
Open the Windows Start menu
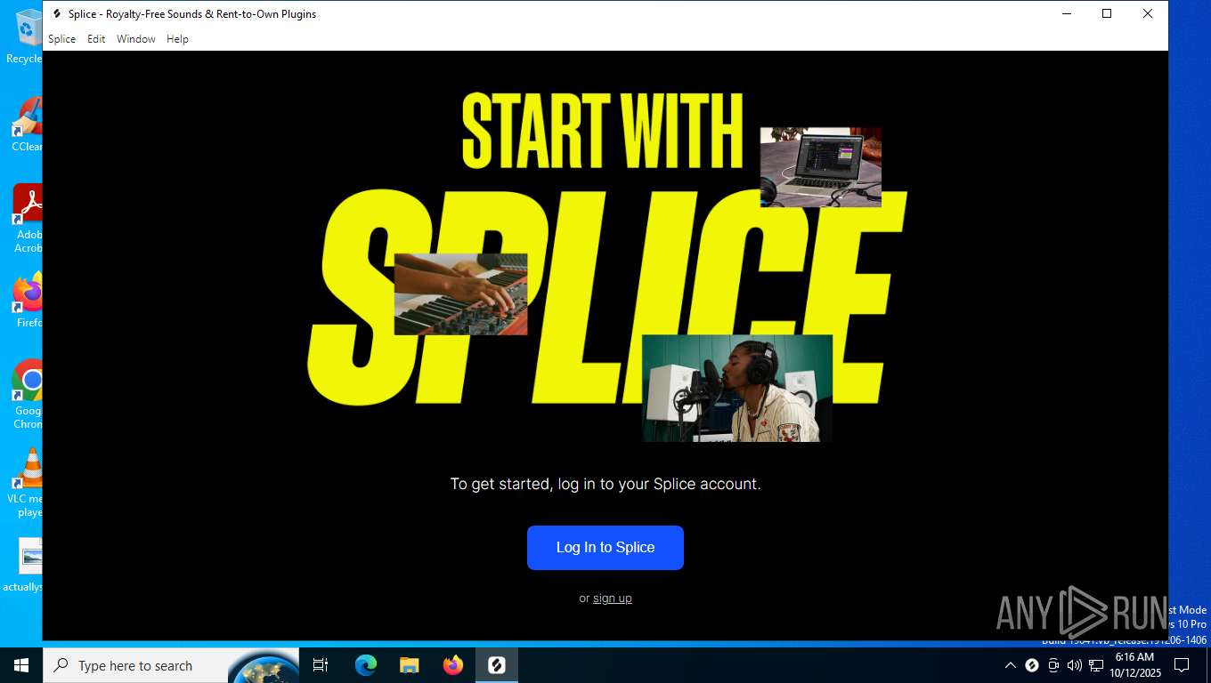[x=21, y=665]
